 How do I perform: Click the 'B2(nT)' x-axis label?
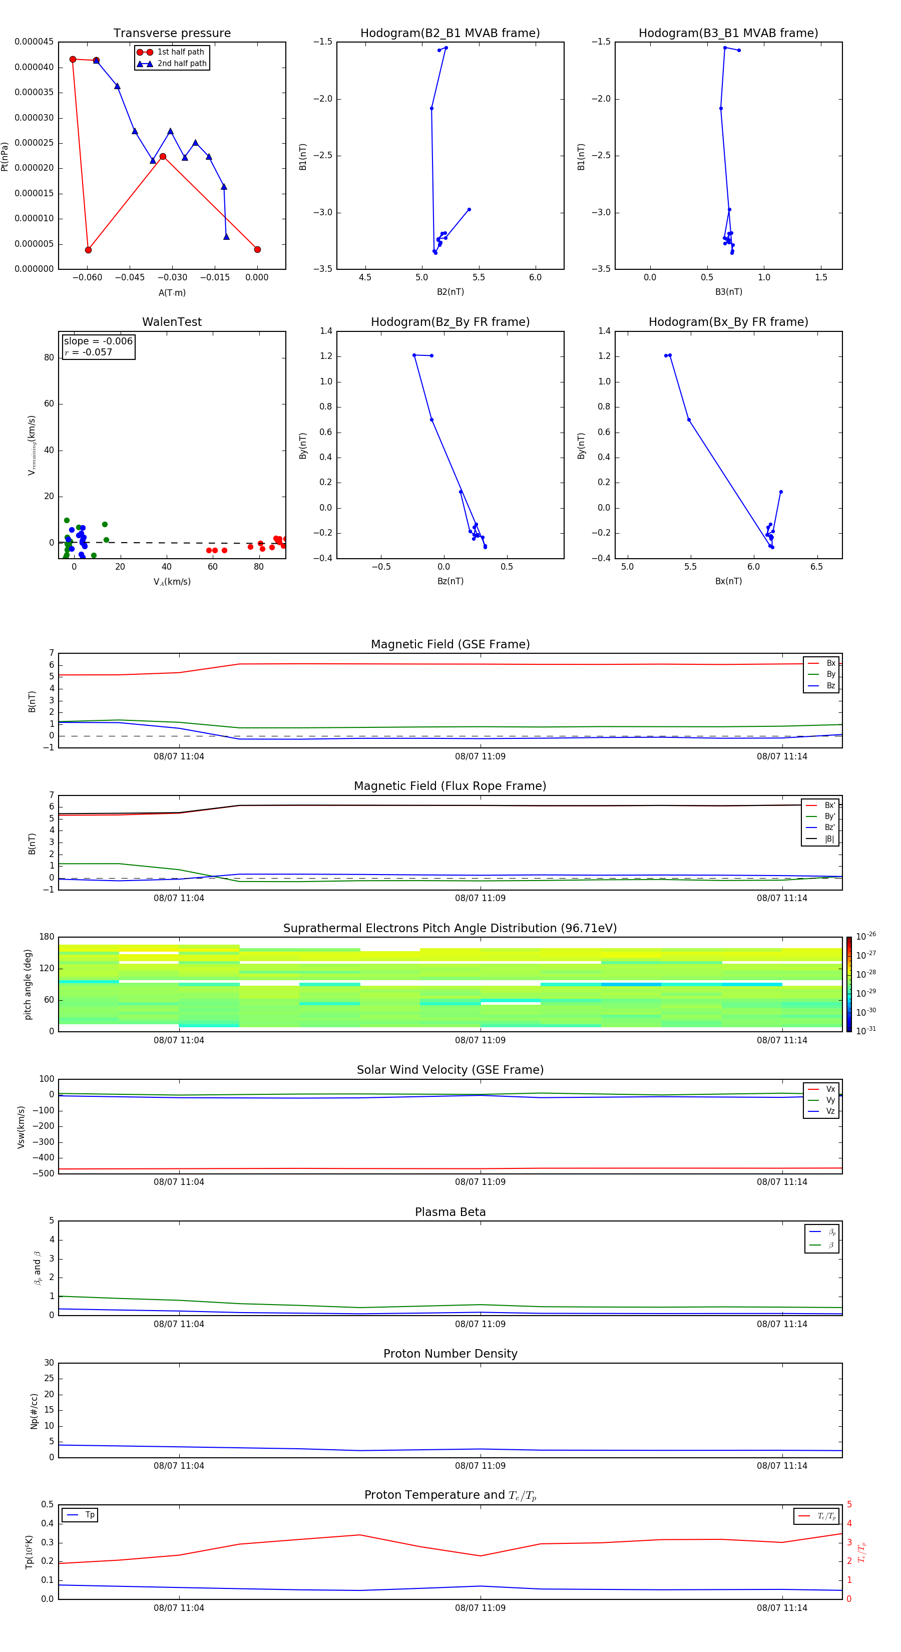pos(450,292)
